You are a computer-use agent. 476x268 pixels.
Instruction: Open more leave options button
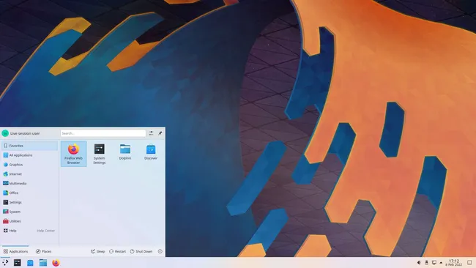coord(160,251)
